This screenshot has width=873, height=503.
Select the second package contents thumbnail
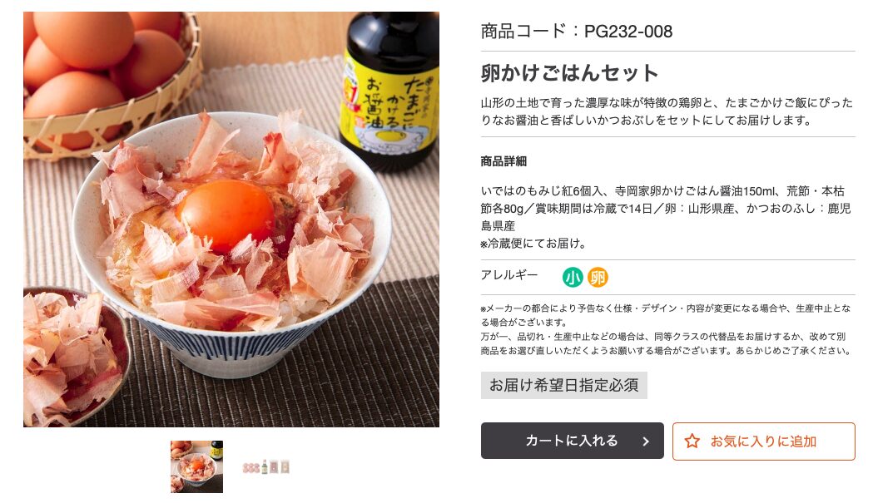coord(266,466)
